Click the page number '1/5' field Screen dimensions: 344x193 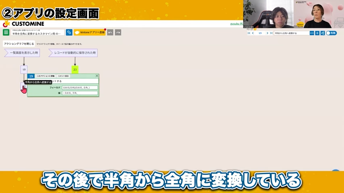260,33
